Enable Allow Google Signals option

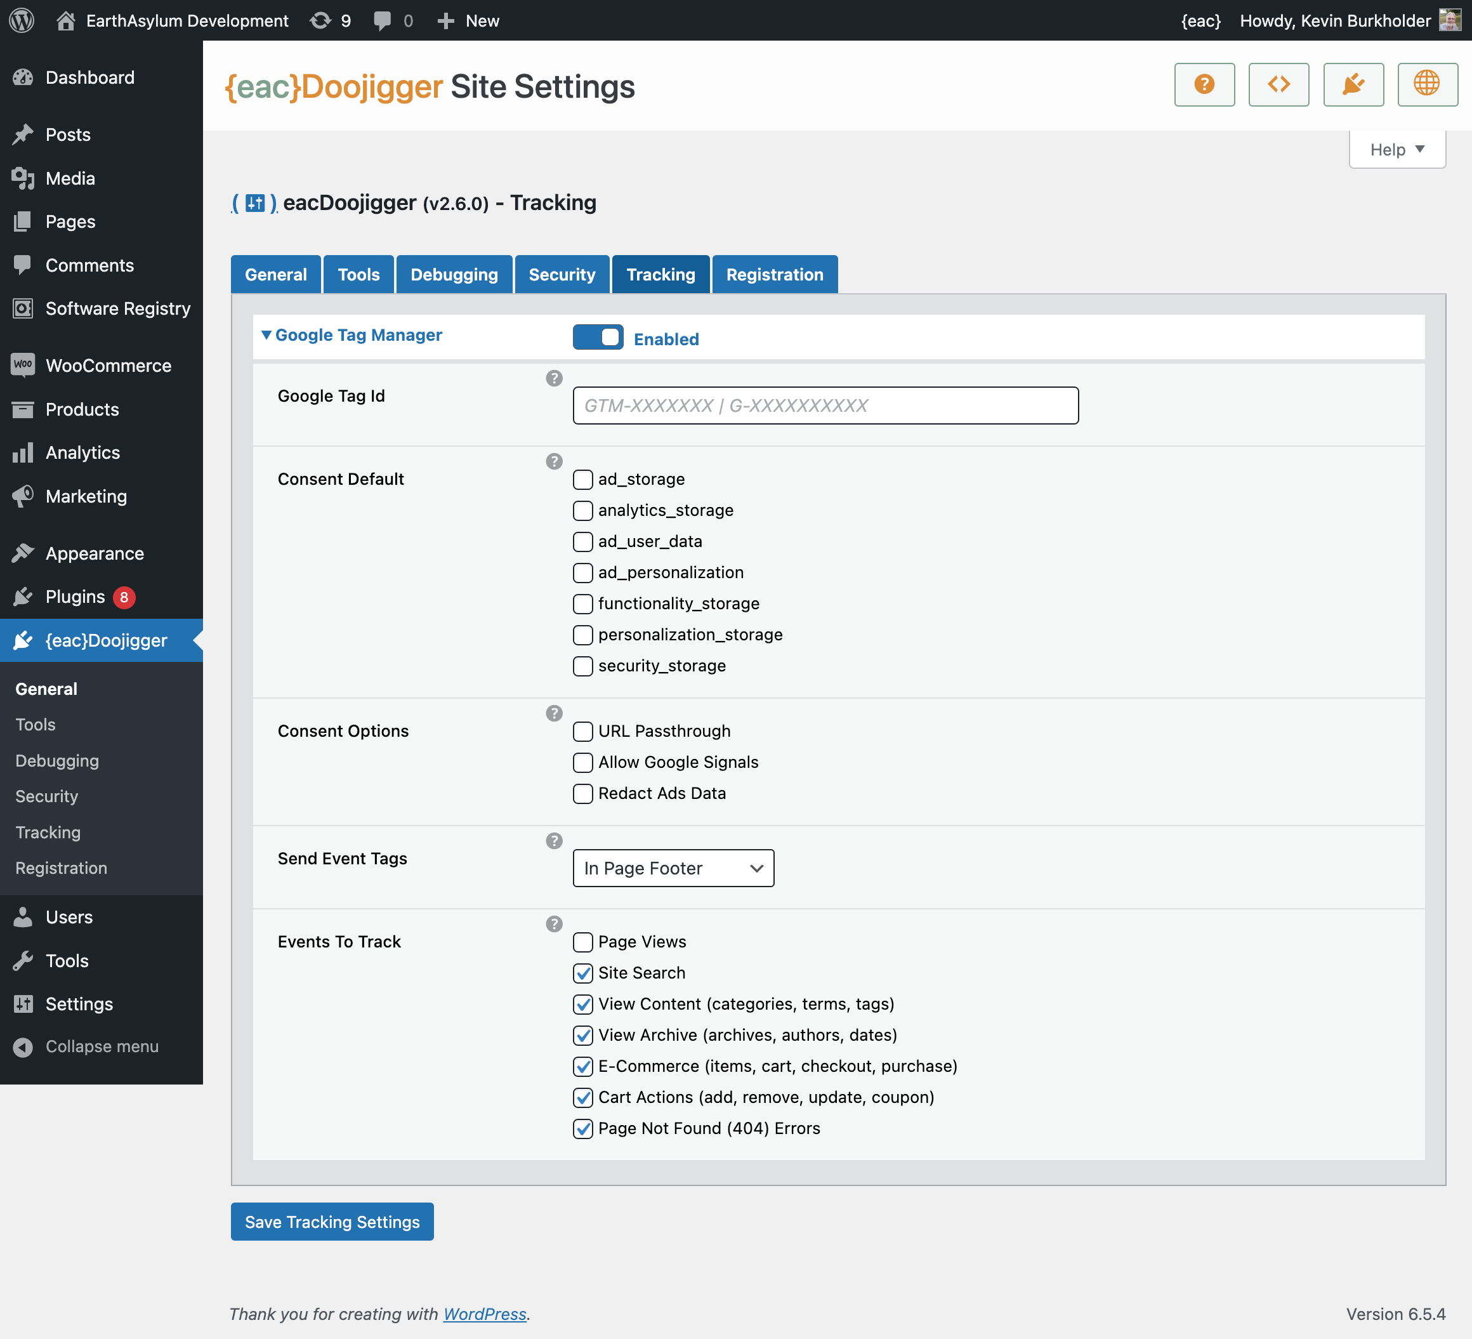582,762
